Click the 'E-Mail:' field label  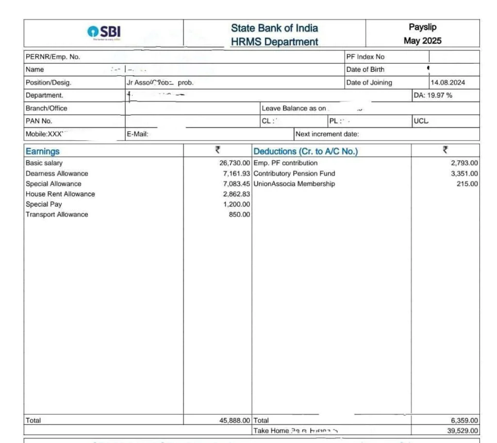tap(137, 134)
